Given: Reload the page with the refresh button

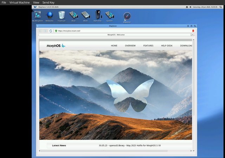Looking at the screenshot, I should coord(51,31).
